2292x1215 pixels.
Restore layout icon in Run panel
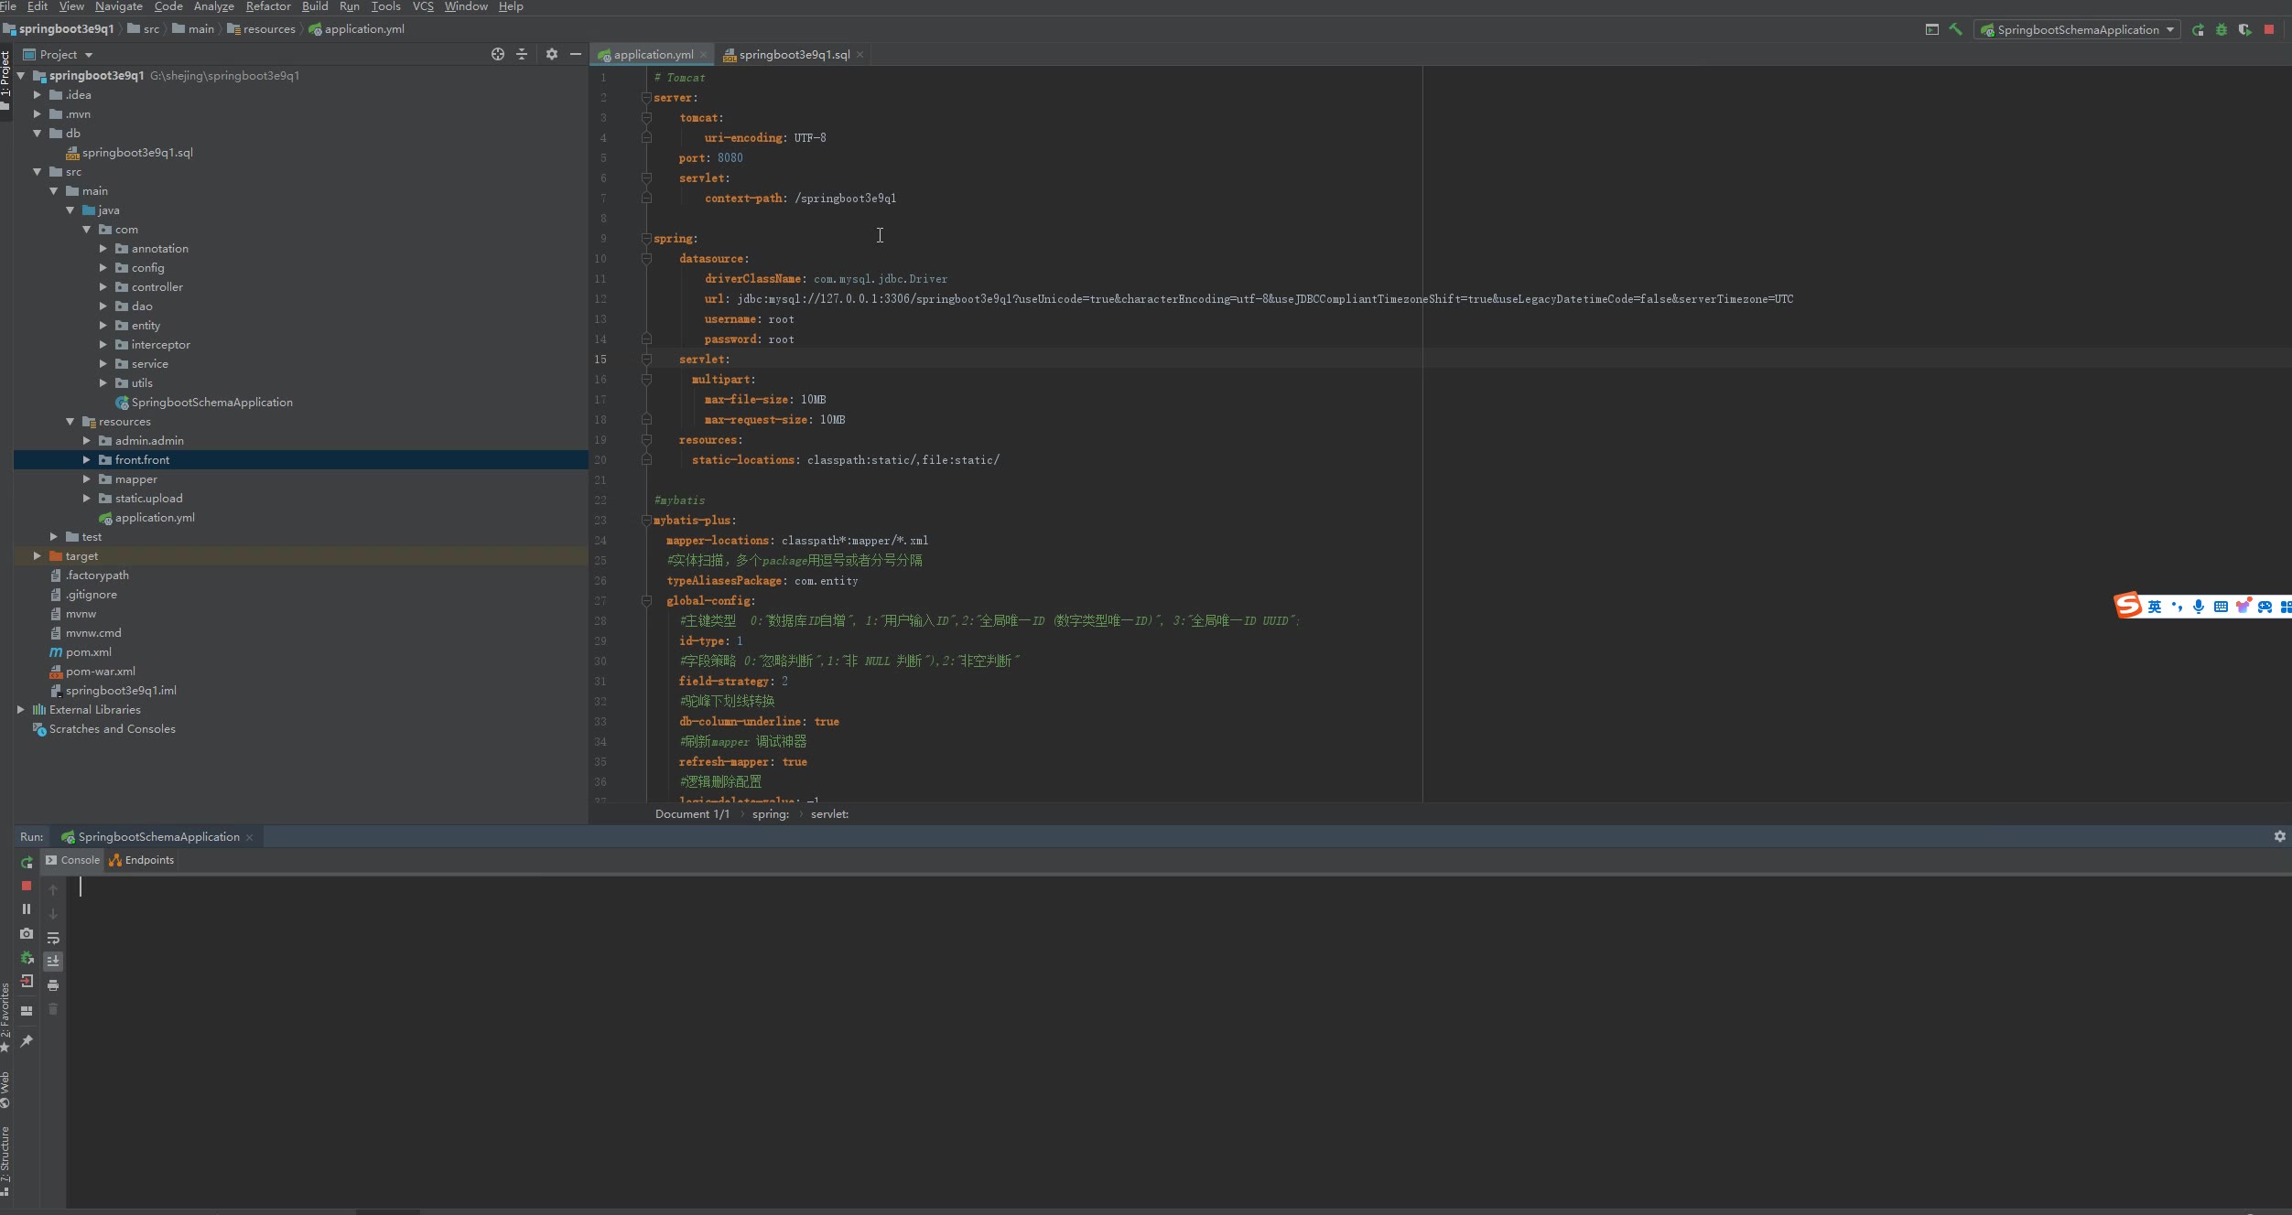click(x=27, y=1011)
